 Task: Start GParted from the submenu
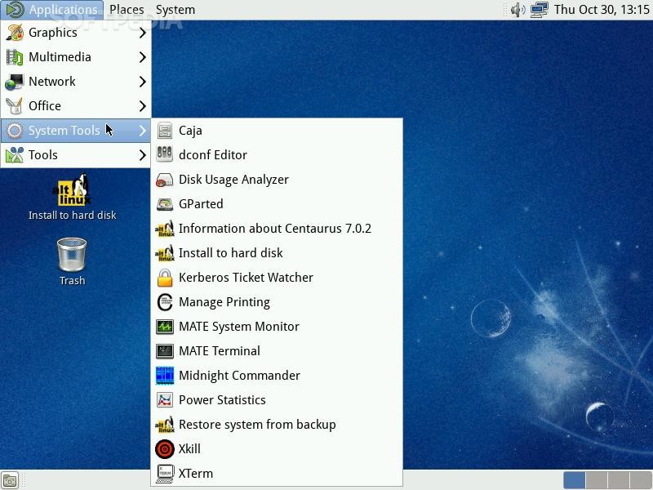tap(277, 204)
